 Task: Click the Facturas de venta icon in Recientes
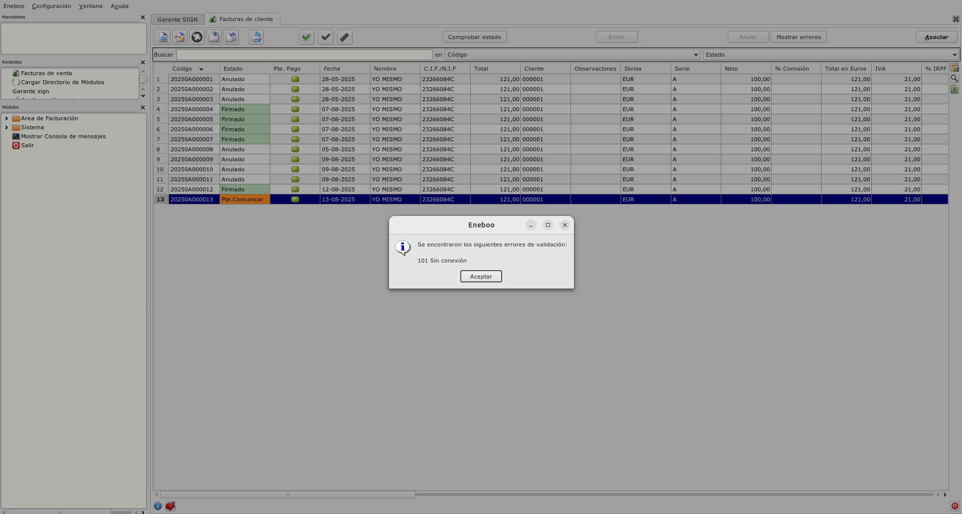coord(16,73)
